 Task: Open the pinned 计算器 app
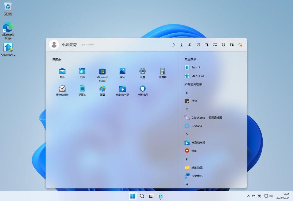163,73
